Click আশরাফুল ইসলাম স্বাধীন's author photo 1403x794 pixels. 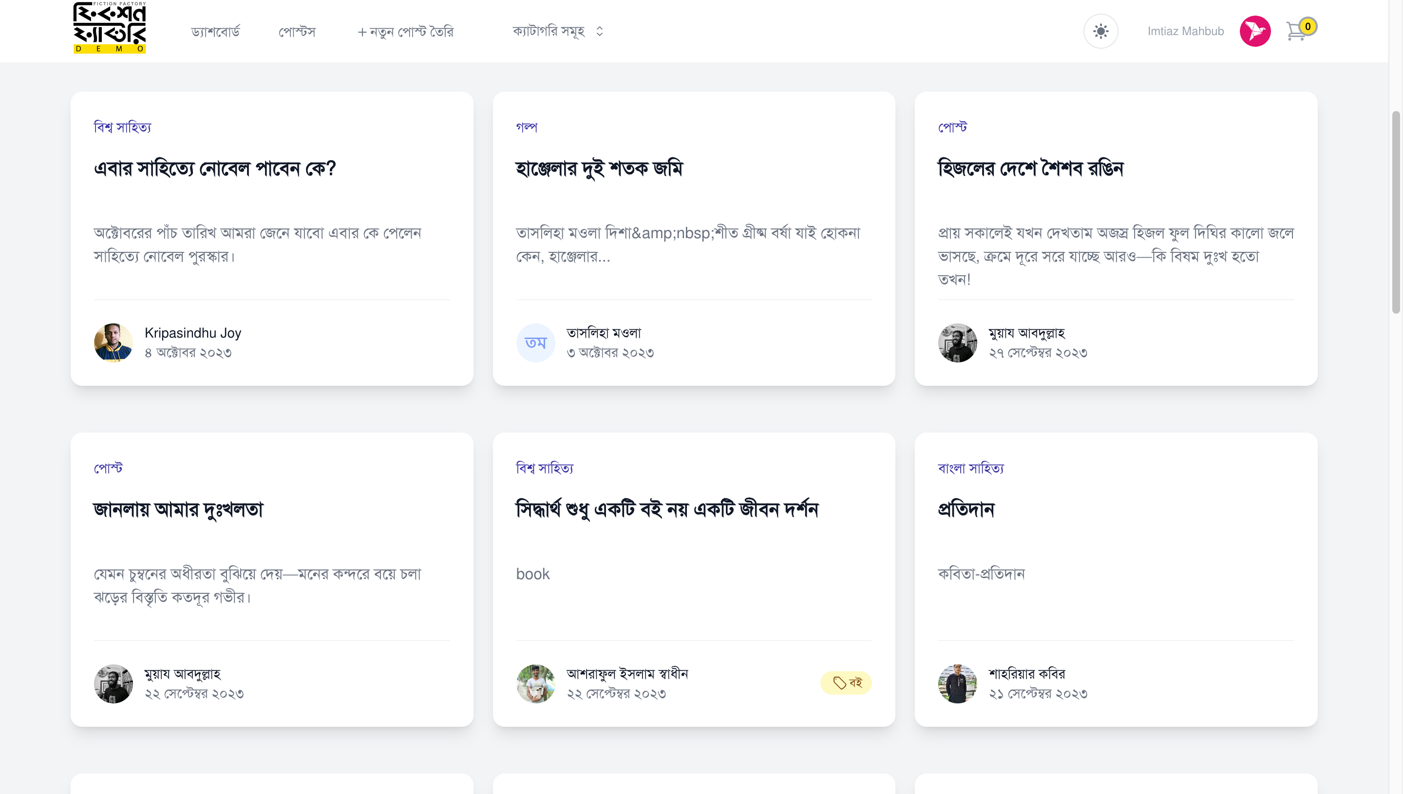[x=535, y=683]
